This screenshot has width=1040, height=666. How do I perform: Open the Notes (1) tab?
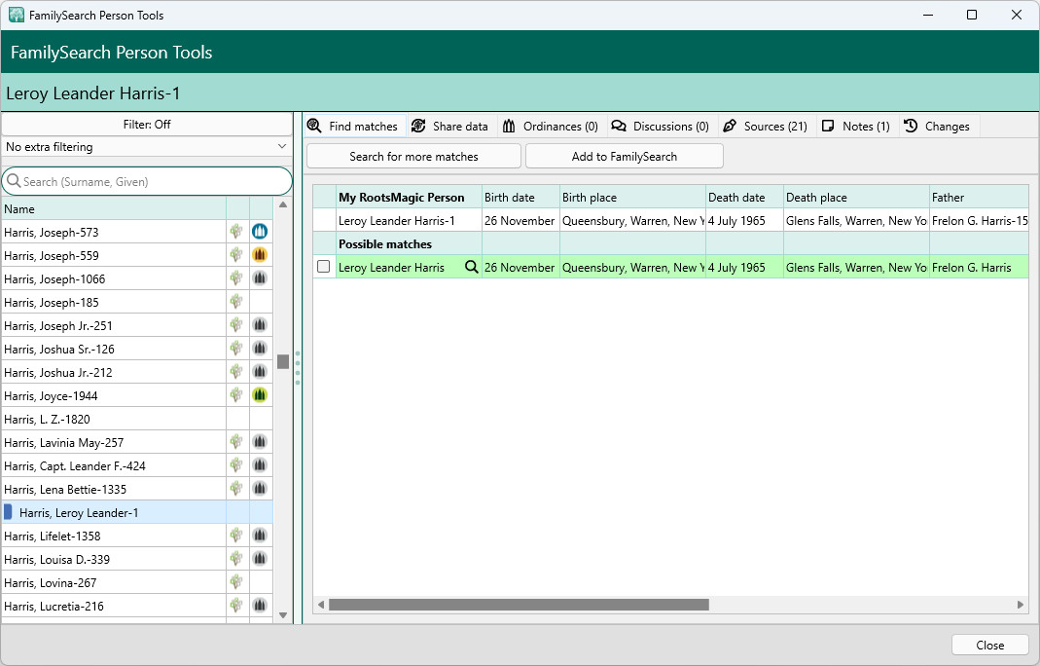(855, 127)
